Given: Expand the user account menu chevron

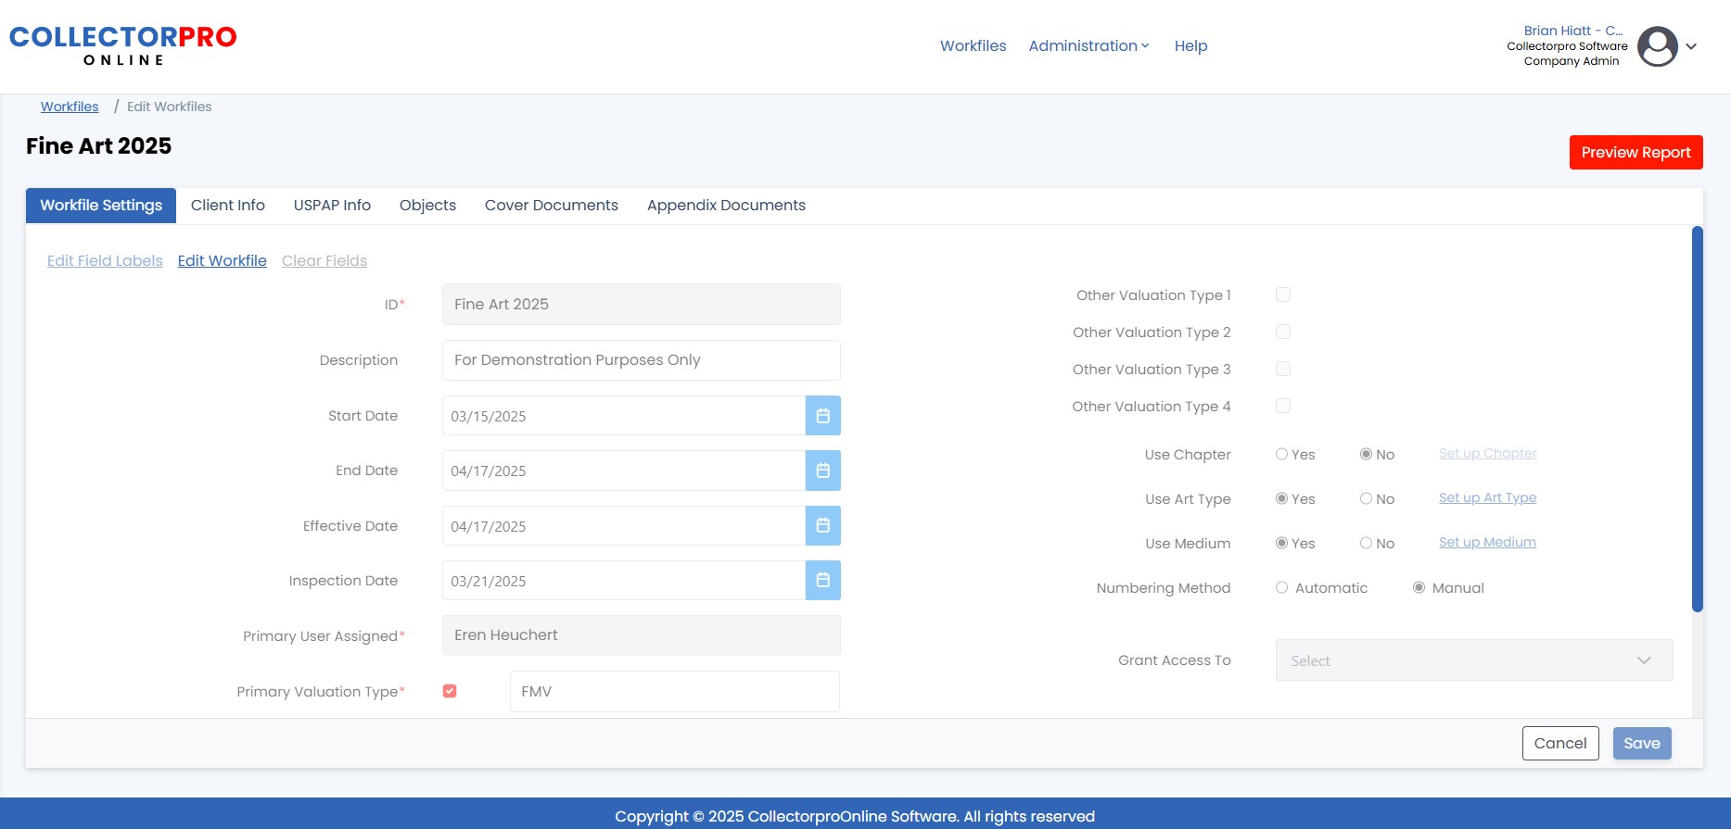Looking at the screenshot, I should click(x=1691, y=46).
